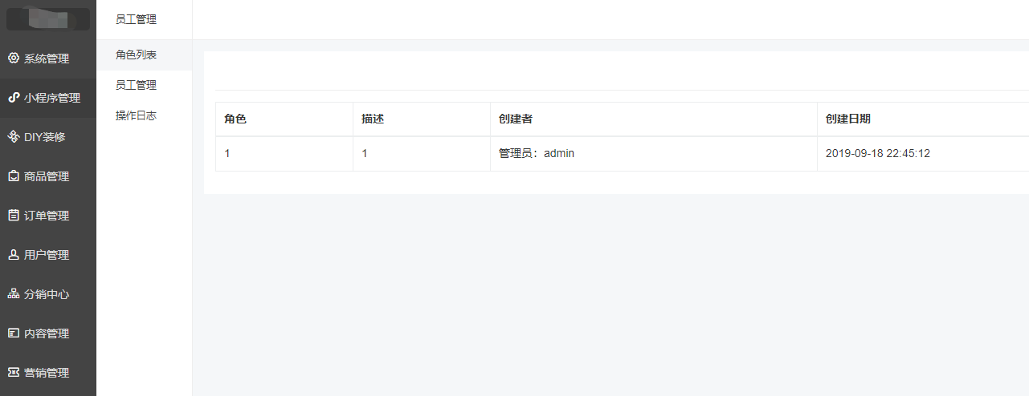Screen dimensions: 1029x396
Task: Click the 营销管理 coupon icon
Action: tap(13, 373)
